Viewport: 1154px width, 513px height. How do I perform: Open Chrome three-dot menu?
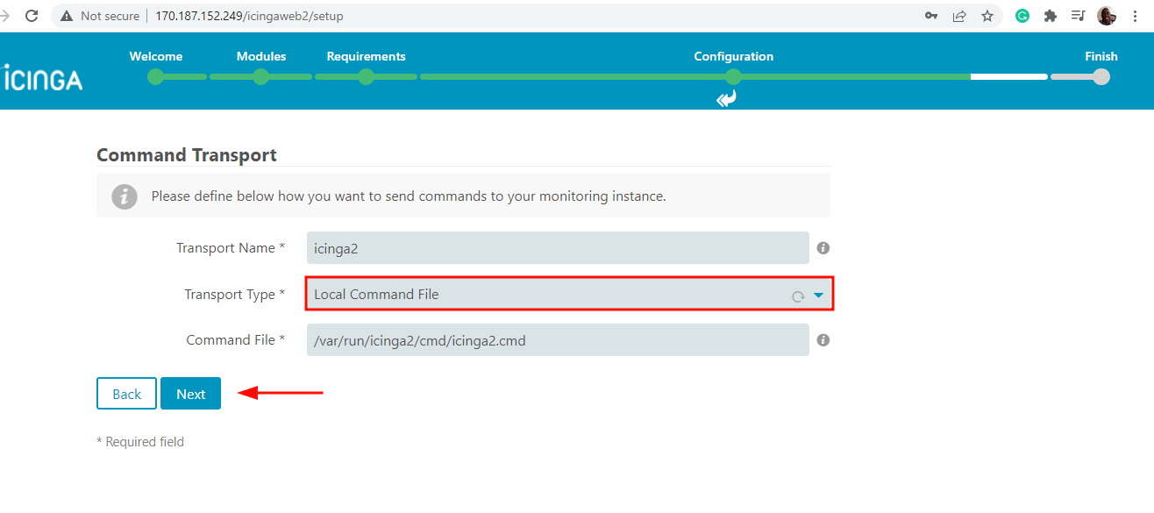point(1136,16)
